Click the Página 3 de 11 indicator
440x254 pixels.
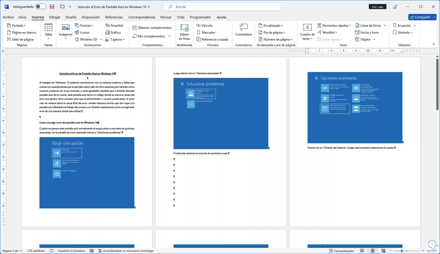point(13,251)
